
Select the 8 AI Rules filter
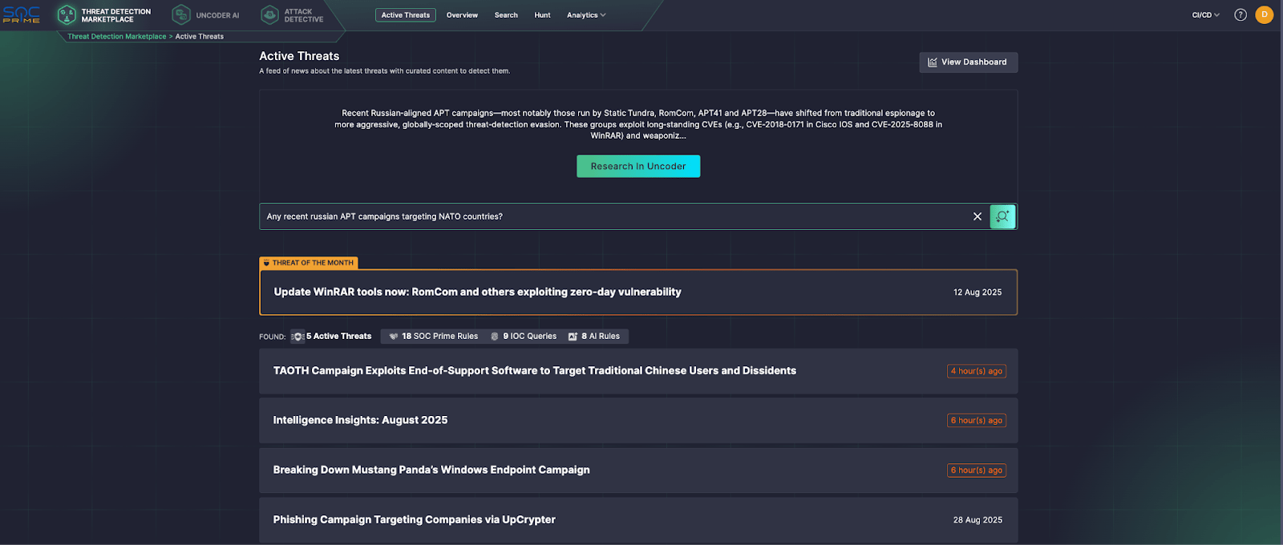(x=594, y=337)
